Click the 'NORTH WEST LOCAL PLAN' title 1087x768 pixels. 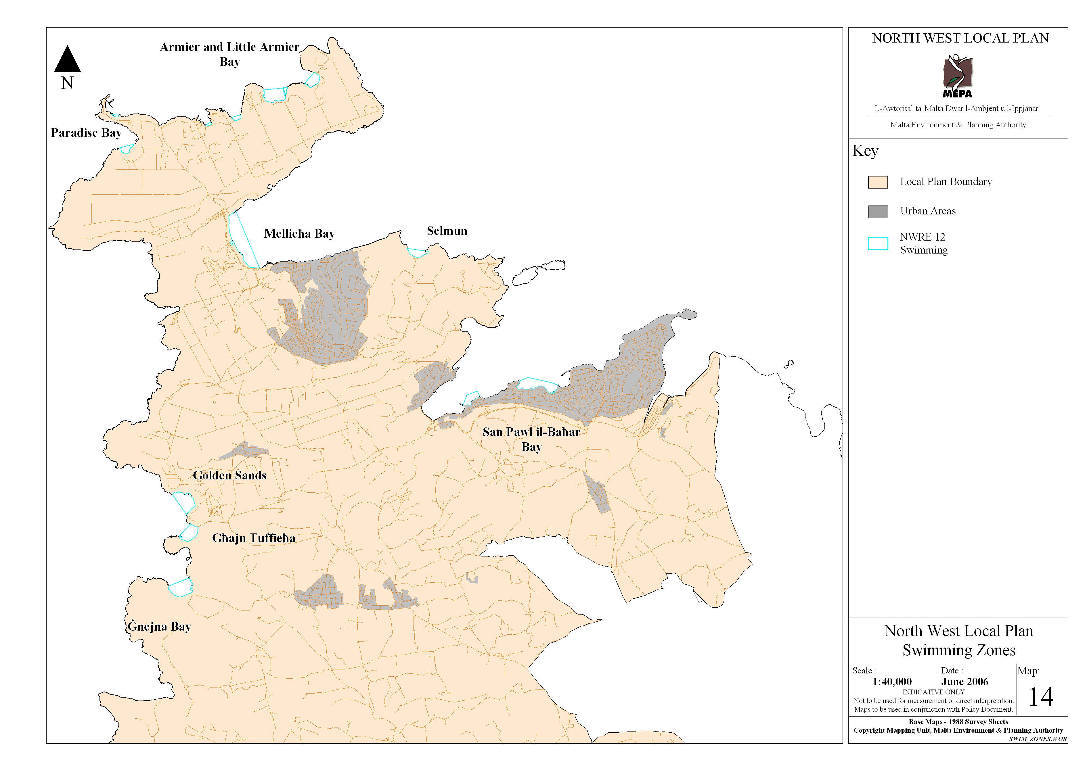tap(960, 38)
